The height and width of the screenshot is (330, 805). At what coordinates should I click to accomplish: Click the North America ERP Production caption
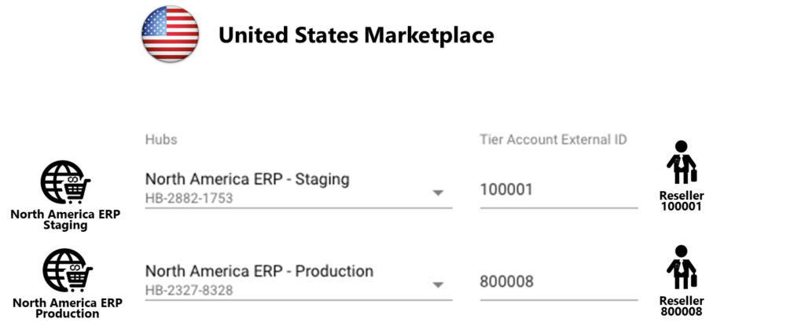point(68,308)
